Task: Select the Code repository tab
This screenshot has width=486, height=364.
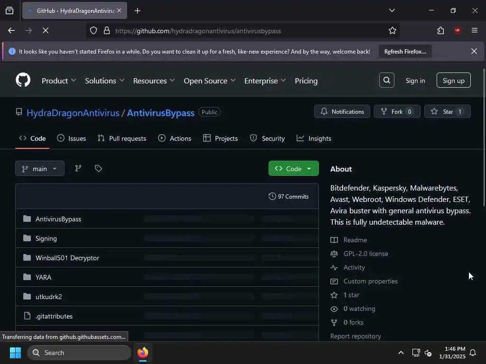Action: (x=32, y=138)
